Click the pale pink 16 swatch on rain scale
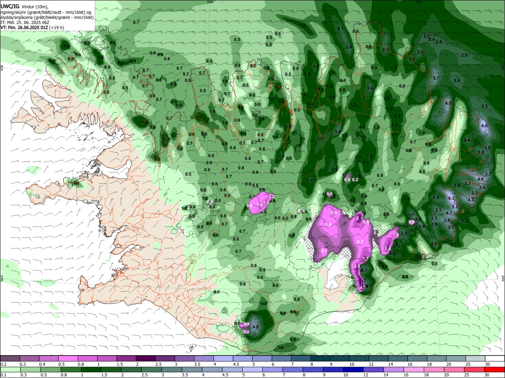This screenshot has height=378, width=505. click(414, 369)
